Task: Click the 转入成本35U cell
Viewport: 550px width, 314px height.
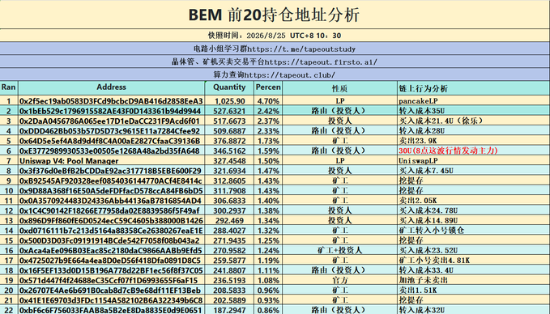Action: [474, 111]
